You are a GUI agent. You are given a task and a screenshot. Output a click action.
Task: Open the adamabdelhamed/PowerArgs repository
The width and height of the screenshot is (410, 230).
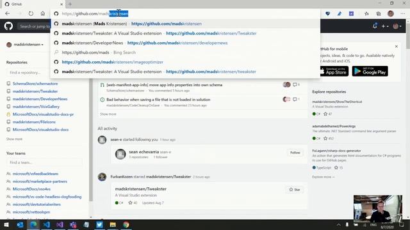coord(334,126)
